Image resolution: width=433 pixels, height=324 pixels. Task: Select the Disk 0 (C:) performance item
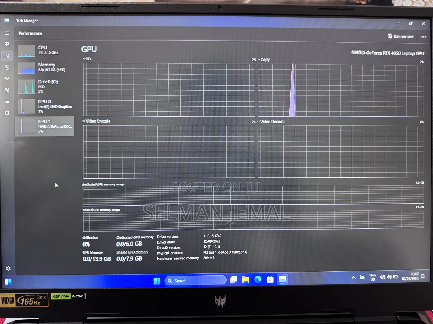pos(45,86)
